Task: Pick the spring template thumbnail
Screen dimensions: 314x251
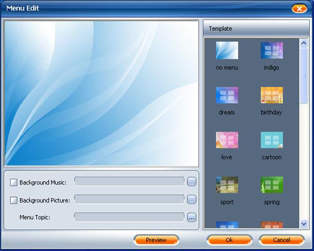Action: coord(272,185)
